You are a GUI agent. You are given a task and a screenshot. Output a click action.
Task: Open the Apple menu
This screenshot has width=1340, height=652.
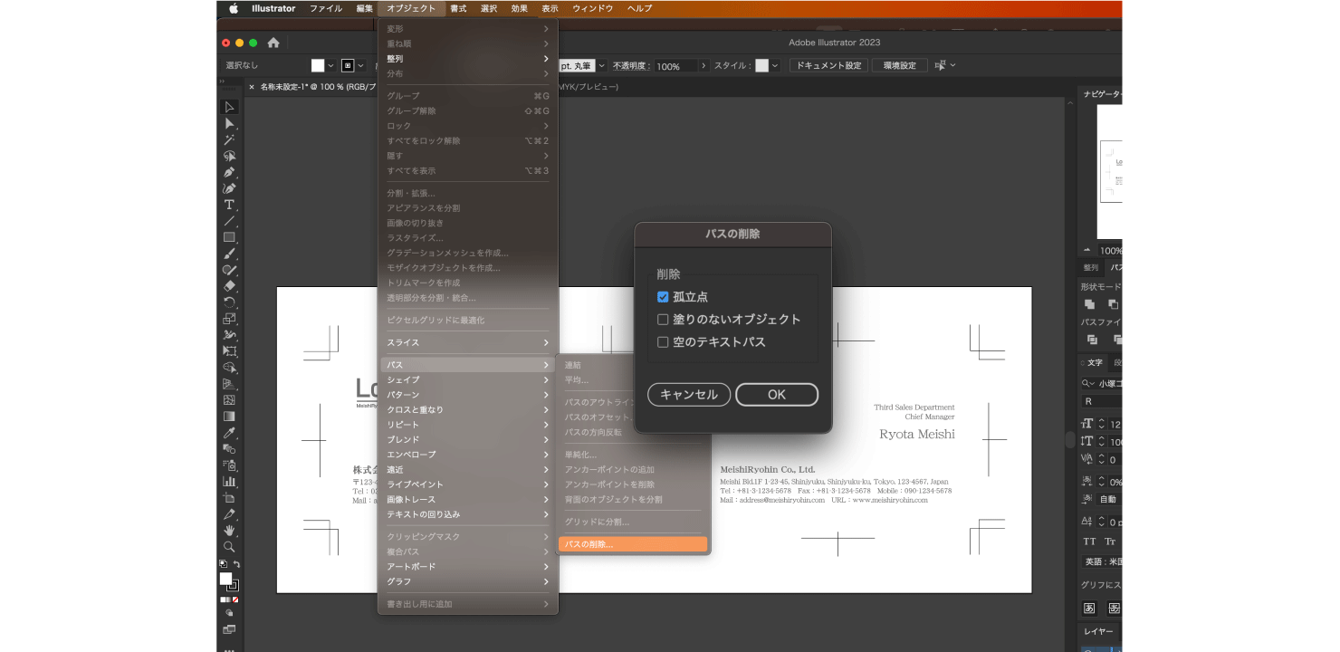[233, 8]
